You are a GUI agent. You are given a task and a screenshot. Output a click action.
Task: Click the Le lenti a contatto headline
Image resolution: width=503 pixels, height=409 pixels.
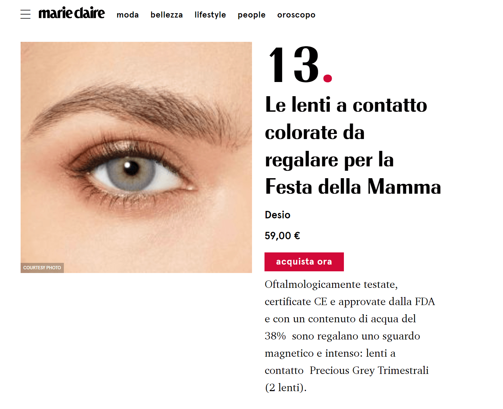tap(353, 145)
